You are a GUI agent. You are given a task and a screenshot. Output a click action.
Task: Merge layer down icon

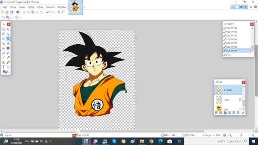click(229, 113)
